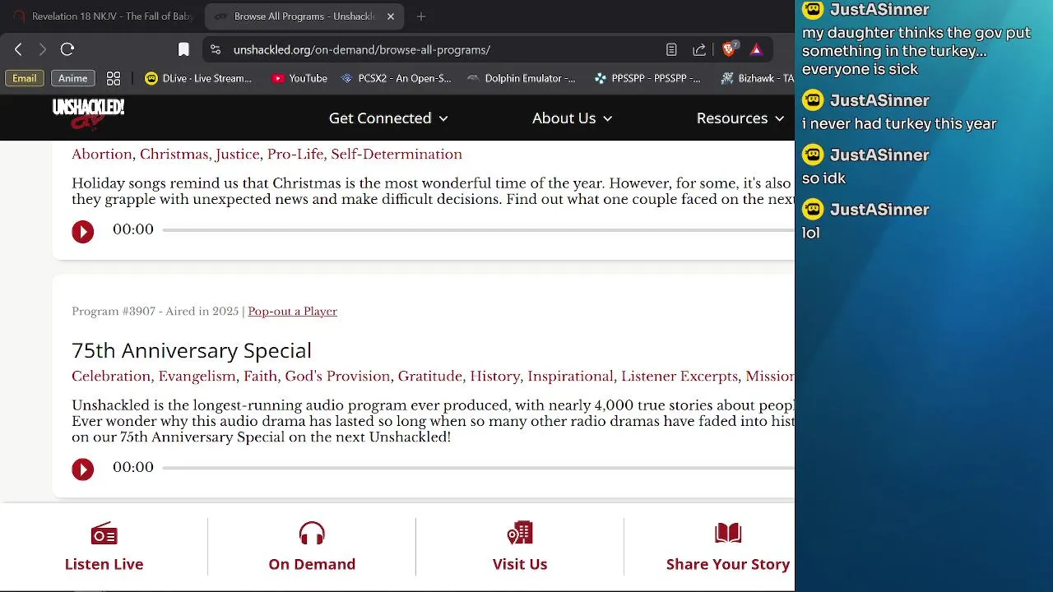Play the 75th Anniversary Special audio
Screen dimensions: 1053x592
coord(83,469)
